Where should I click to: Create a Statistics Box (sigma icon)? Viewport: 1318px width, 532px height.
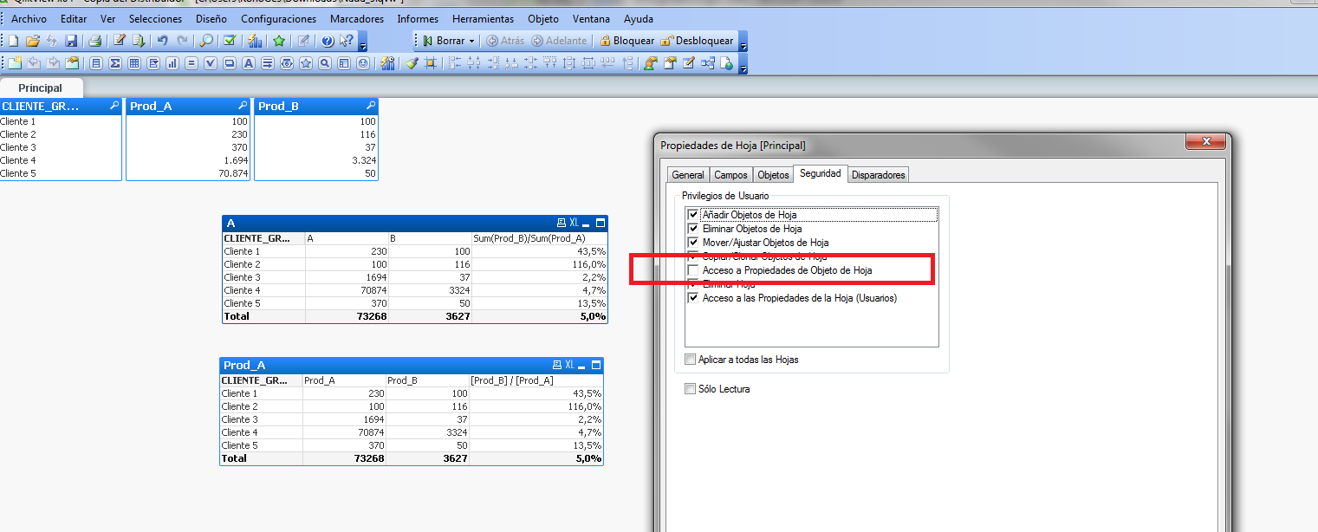115,63
